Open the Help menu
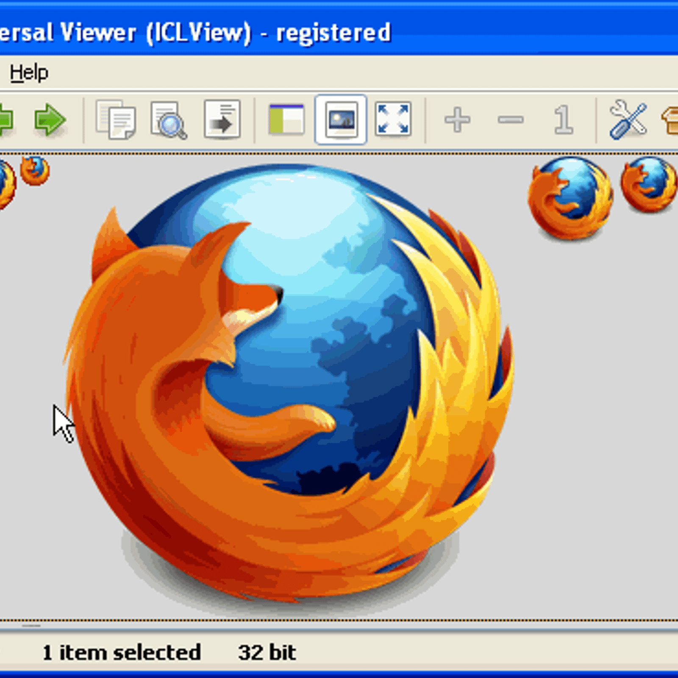Viewport: 678px width, 678px height. pyautogui.click(x=29, y=73)
